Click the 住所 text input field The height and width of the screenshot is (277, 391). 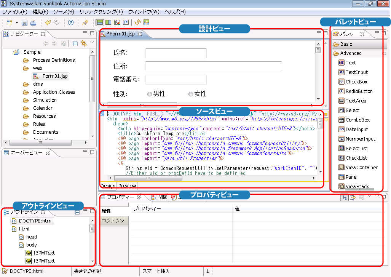[x=214, y=66]
